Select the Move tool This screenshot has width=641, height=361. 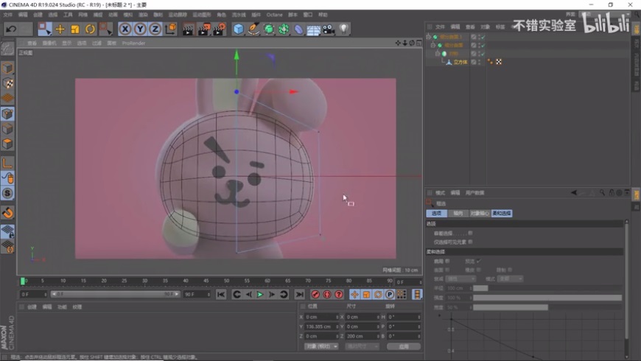[x=60, y=29]
